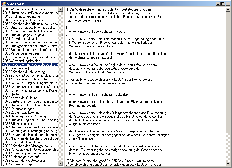This screenshot has width=232, height=168.
Task: Select § 347 Nutzungen und Verwendungen entry
Action: coord(30,13)
